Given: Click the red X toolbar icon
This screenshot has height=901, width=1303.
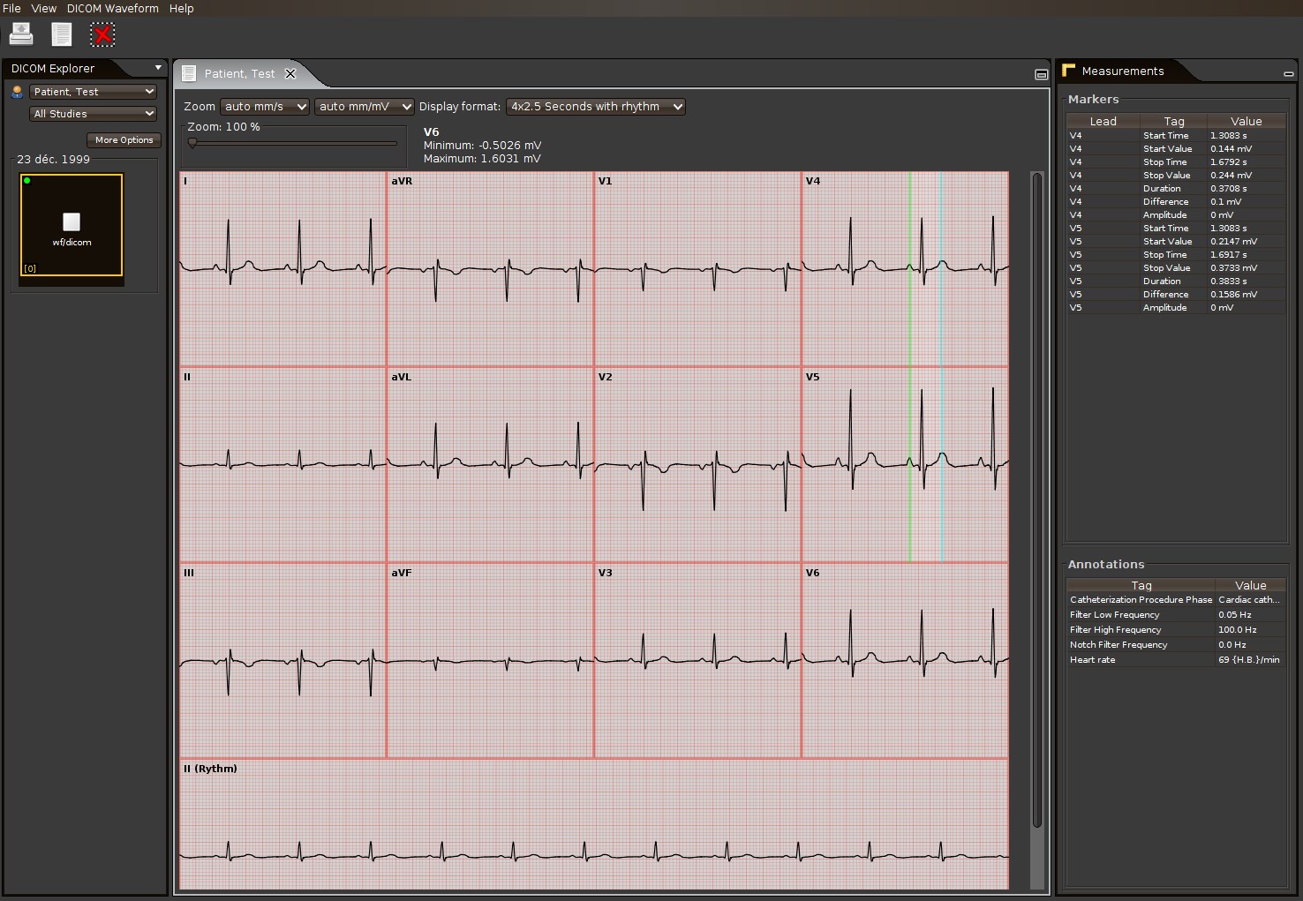Looking at the screenshot, I should click(x=102, y=34).
